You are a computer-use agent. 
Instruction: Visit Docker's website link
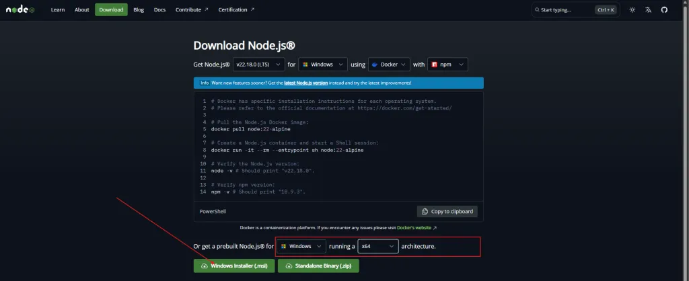tap(414, 229)
